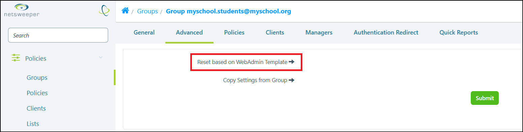Click the sidebar collapse swirl icon
This screenshot has width=523, height=132.
104,10
